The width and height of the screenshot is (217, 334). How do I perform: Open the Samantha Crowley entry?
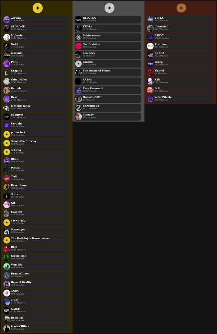(x=36, y=143)
